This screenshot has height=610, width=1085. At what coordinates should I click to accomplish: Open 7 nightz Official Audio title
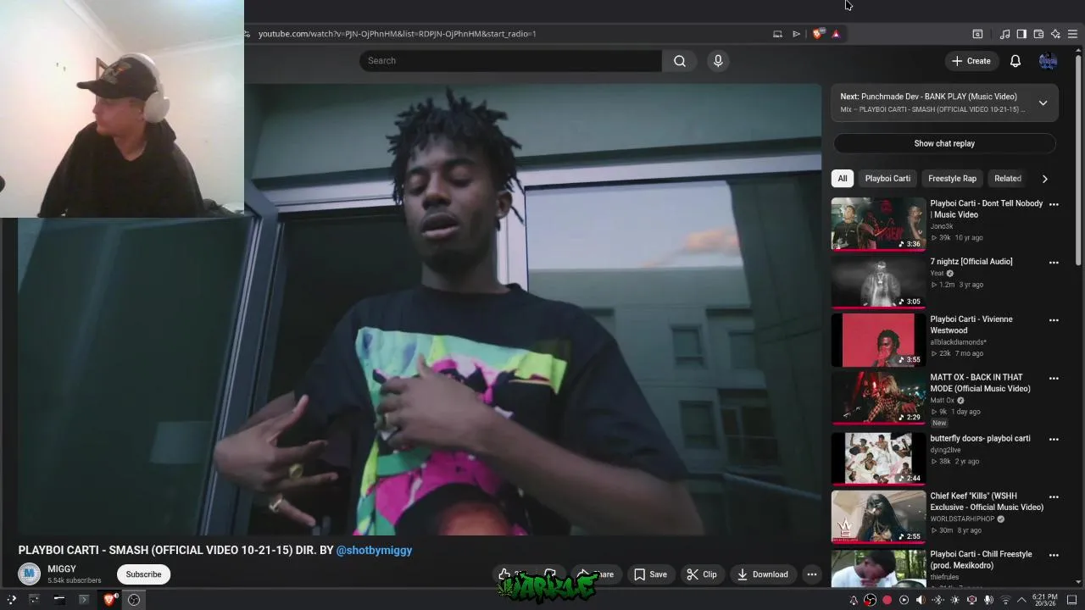(971, 262)
